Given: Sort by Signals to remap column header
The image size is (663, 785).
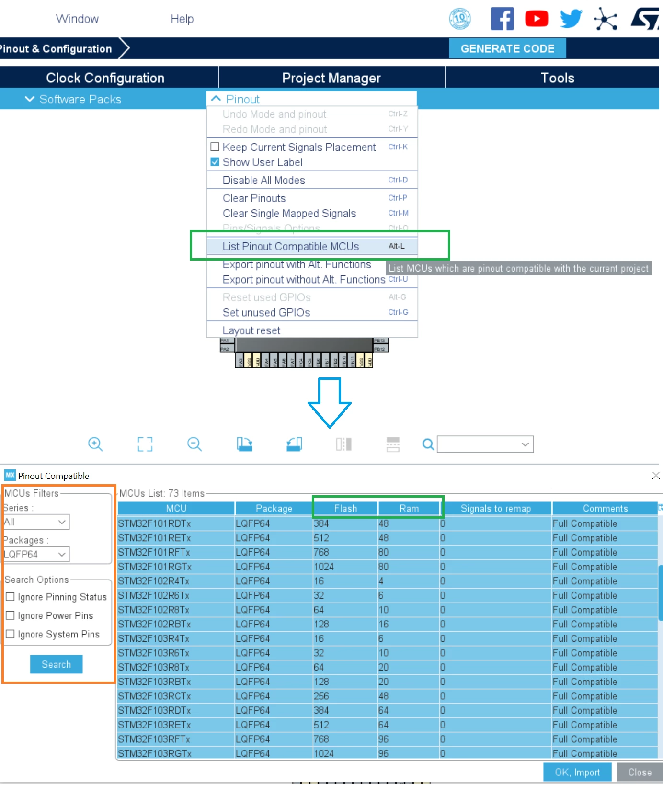Looking at the screenshot, I should (x=496, y=508).
